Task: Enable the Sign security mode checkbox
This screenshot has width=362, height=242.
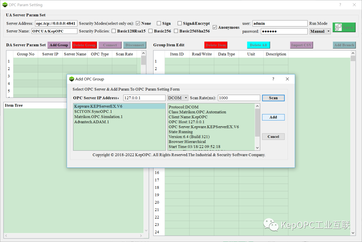Action: coord(159,23)
